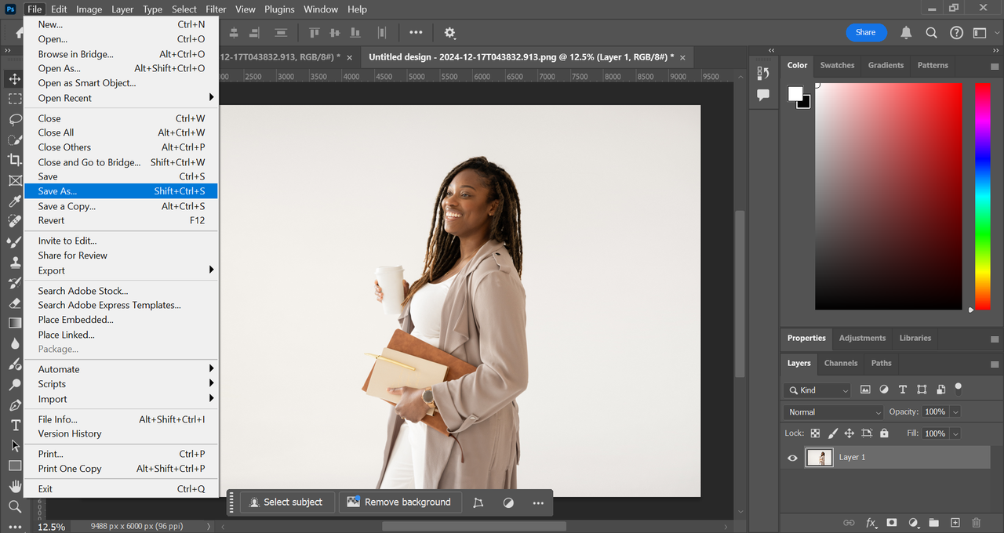
Task: Toggle lock all padlock
Action: 885,433
